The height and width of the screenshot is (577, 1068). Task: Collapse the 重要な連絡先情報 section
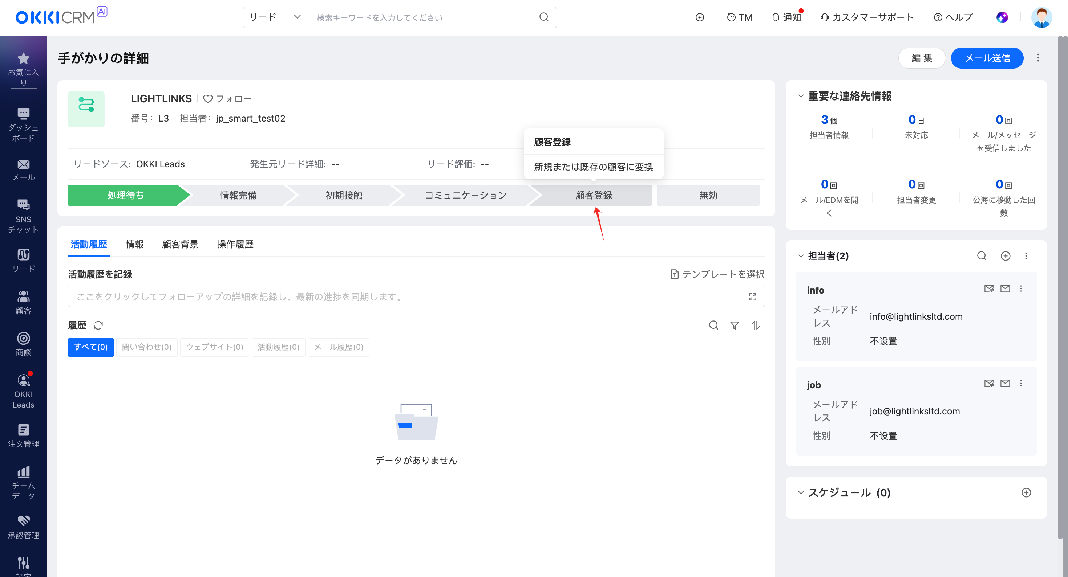click(x=801, y=96)
